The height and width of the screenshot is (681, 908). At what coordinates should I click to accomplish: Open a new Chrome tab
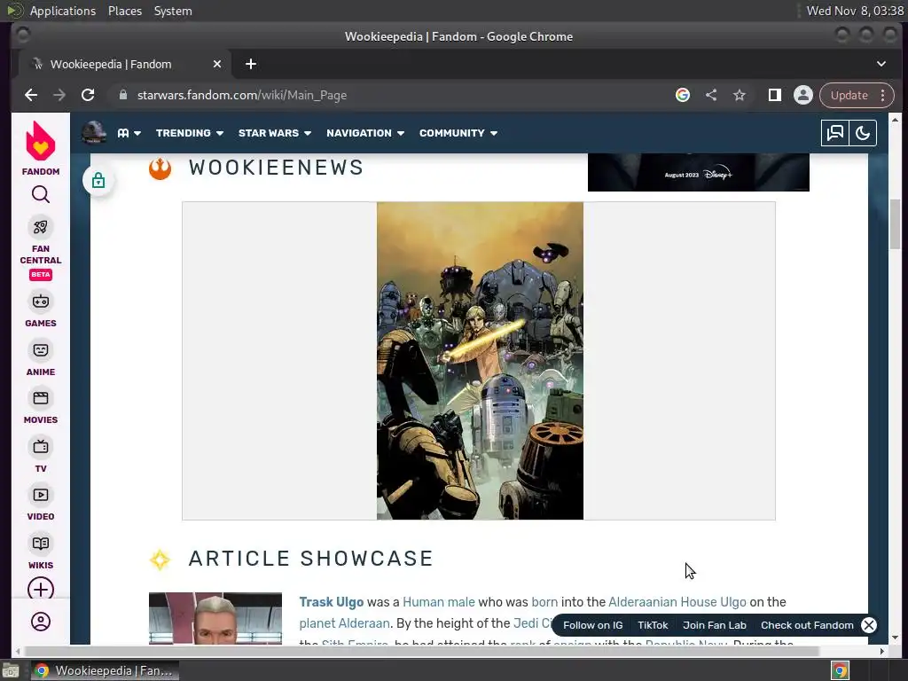coord(251,64)
